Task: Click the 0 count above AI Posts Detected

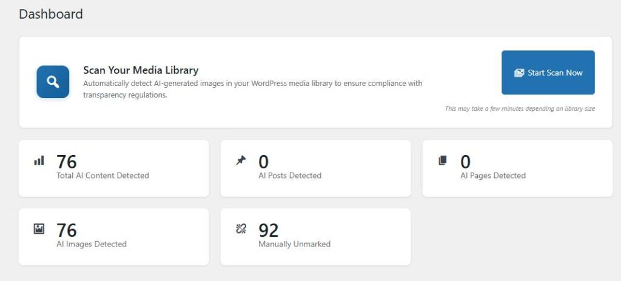Action: (x=264, y=162)
